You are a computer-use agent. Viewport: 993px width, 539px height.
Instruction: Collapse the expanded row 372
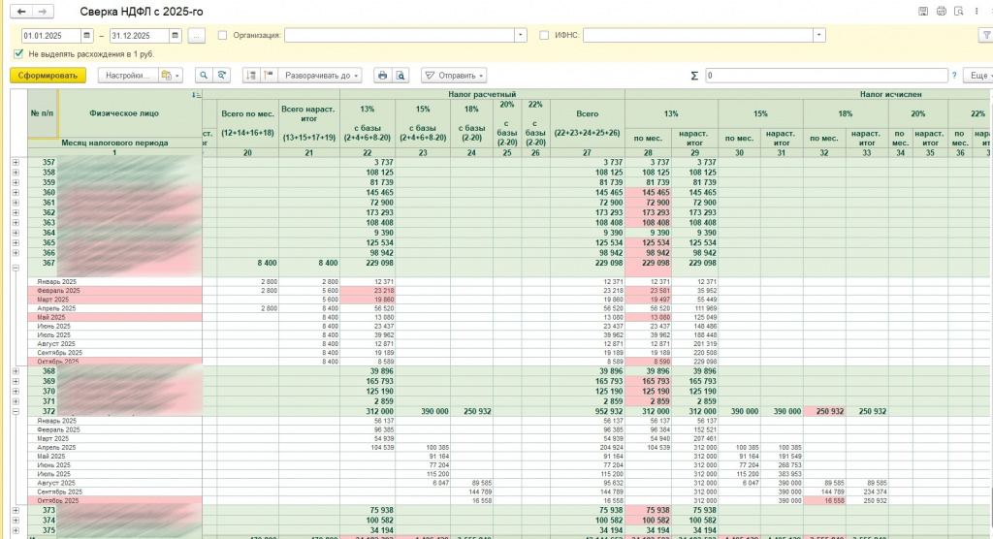point(15,411)
